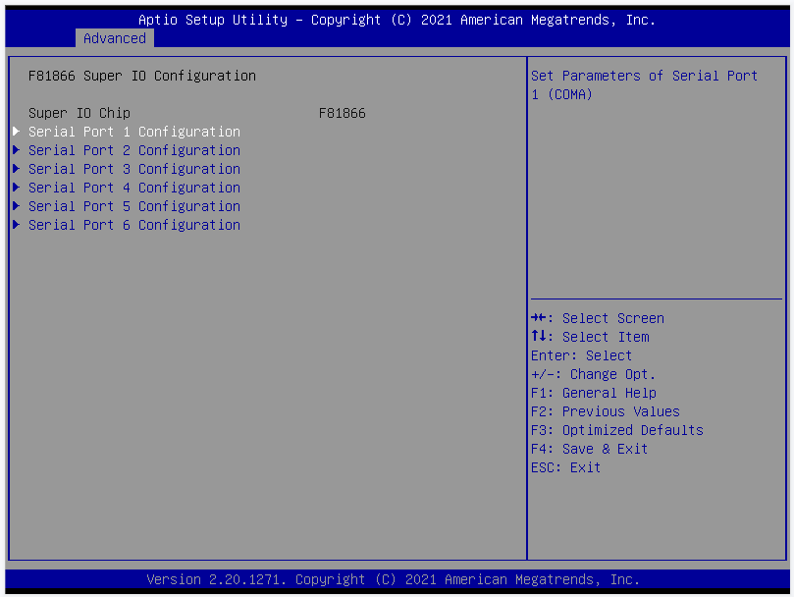This screenshot has width=794, height=597.
Task: Load F3: Optimized Defaults
Action: click(616, 430)
